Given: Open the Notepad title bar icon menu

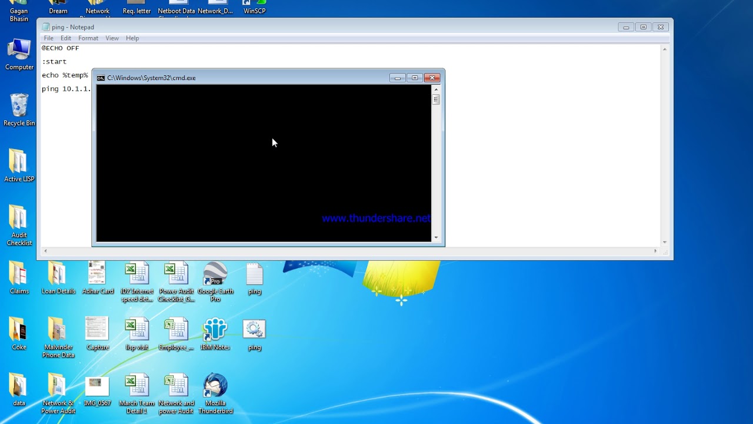Looking at the screenshot, I should (46, 27).
